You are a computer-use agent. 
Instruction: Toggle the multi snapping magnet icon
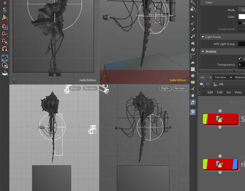coord(5,49)
